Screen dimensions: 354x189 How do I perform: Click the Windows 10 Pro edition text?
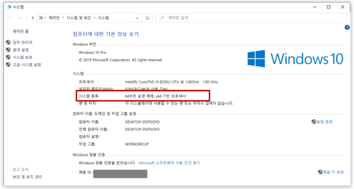[x=92, y=52]
